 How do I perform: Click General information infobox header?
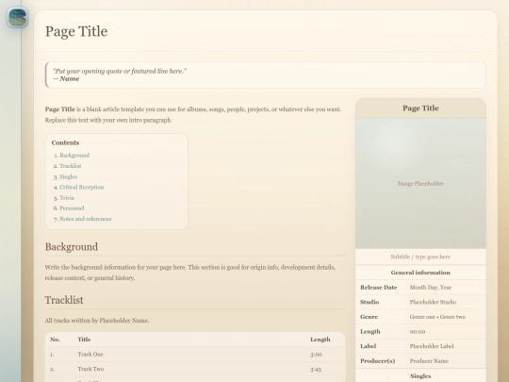[420, 273]
